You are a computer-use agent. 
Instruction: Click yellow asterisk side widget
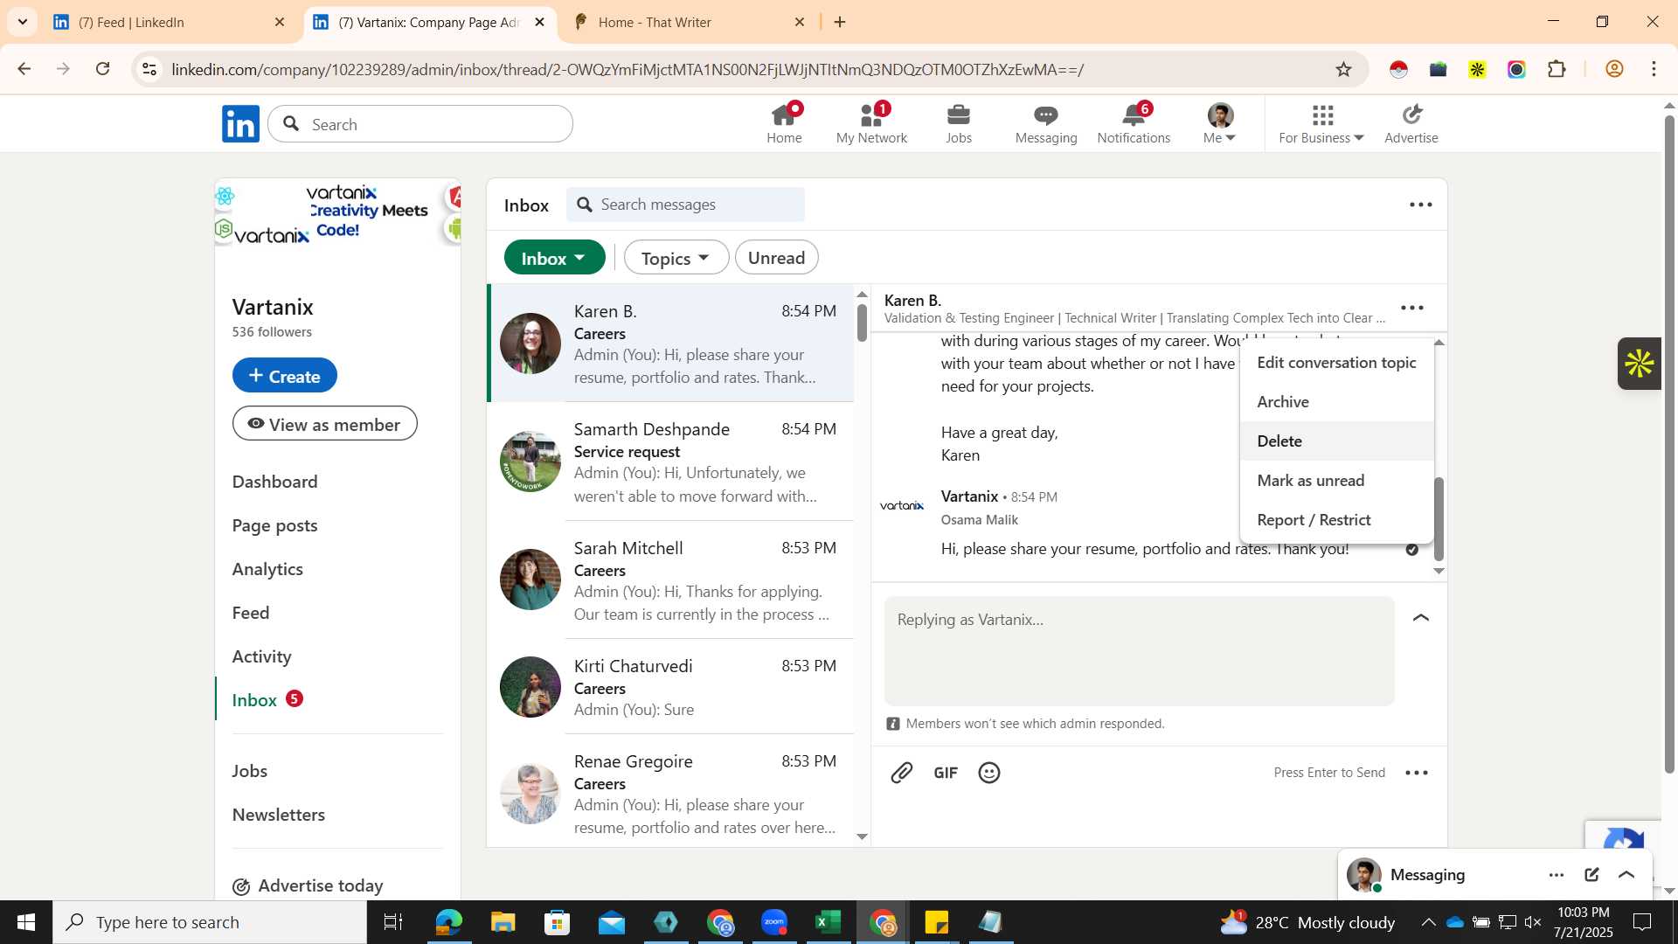click(1640, 364)
